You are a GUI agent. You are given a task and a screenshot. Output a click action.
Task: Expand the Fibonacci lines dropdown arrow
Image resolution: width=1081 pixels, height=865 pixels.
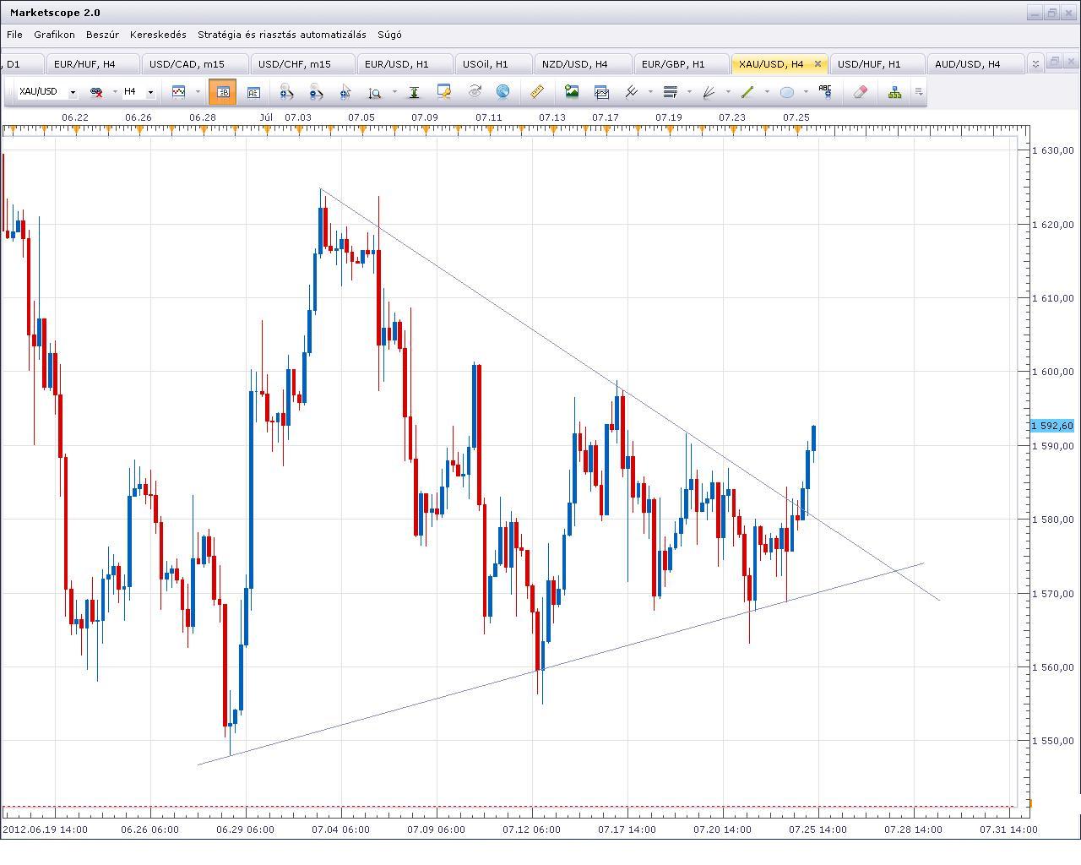coord(689,91)
